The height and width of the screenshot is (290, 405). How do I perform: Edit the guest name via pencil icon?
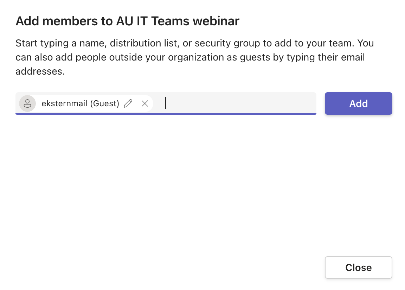pyautogui.click(x=128, y=103)
